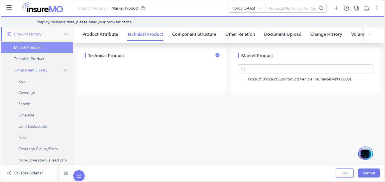Open the vertical three-dot menu
This screenshot has height=182, width=385.
[377, 8]
